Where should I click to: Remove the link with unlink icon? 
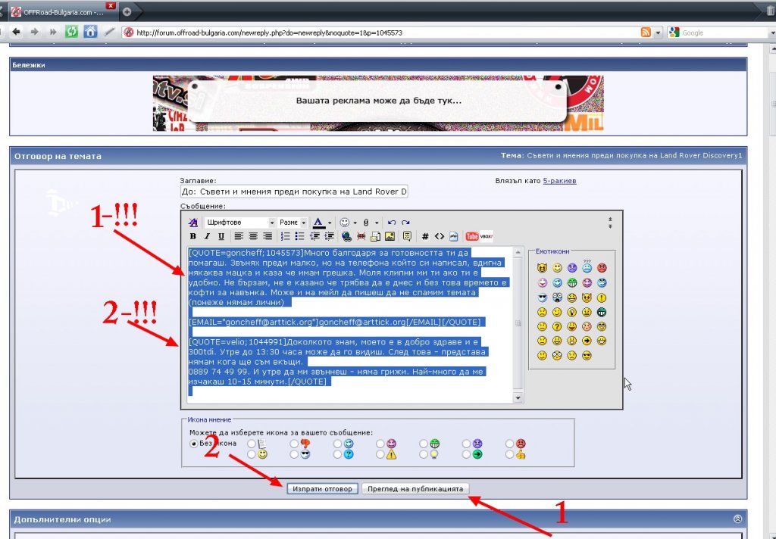click(x=361, y=236)
